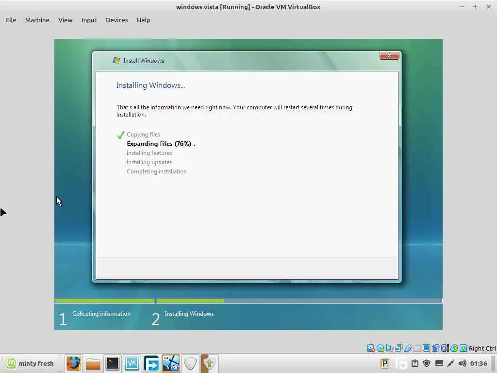Screen dimensions: 497x373
Task: Open the minty fresh start menu
Action: (x=29, y=363)
